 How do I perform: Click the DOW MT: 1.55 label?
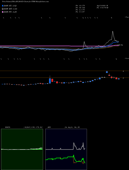click(10, 9)
